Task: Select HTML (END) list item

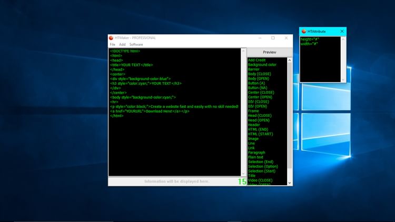Action: click(x=258, y=129)
